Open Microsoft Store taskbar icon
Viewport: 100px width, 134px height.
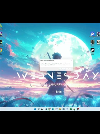click(x=64, y=109)
